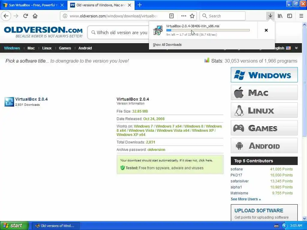Reload the current page

pos(25,16)
